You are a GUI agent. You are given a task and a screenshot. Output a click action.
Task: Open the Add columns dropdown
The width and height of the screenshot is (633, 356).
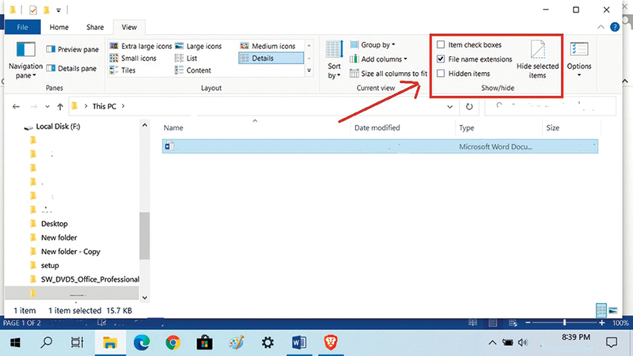[x=382, y=59]
